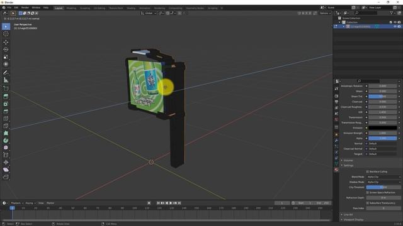Select the Knife tool
Image resolution: width=403 pixels, height=226 pixels.
click(6, 126)
